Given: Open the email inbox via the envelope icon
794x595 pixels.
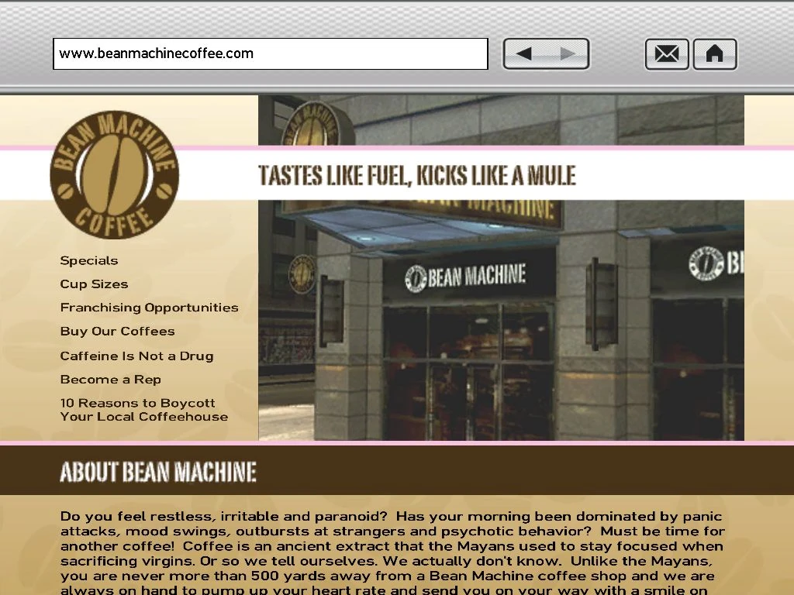Looking at the screenshot, I should (x=666, y=53).
